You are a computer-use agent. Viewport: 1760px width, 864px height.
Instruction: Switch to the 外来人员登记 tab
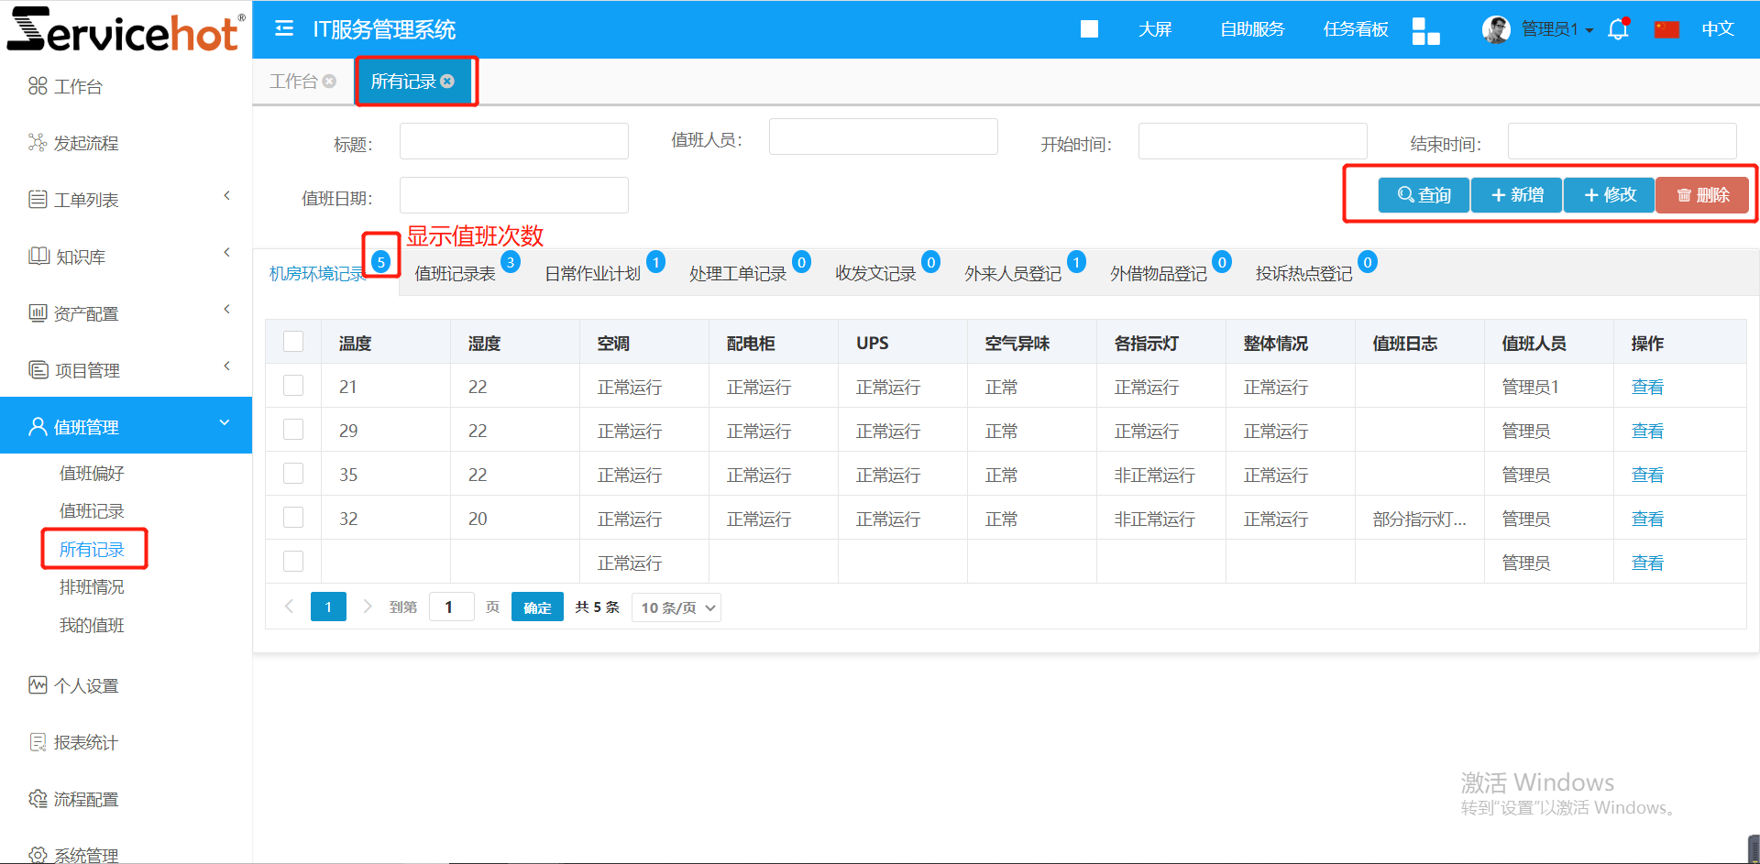coord(1012,274)
